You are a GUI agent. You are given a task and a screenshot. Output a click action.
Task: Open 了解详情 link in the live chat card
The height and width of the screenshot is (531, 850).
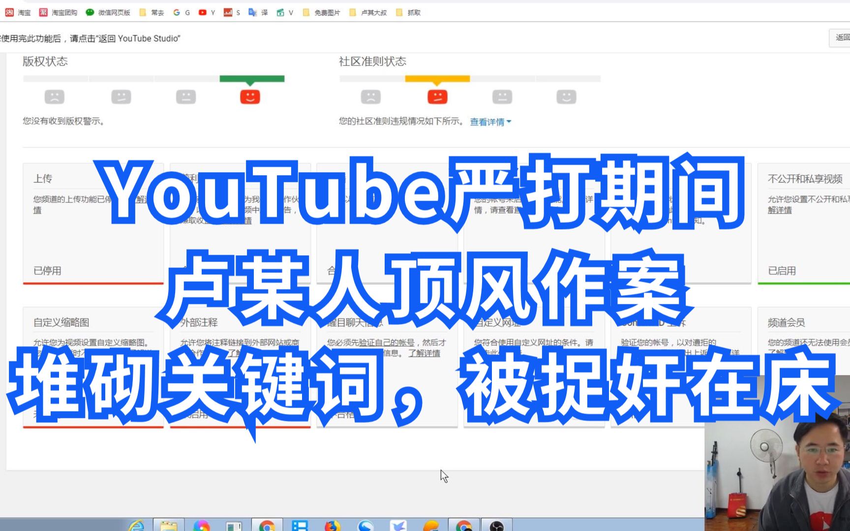424,353
